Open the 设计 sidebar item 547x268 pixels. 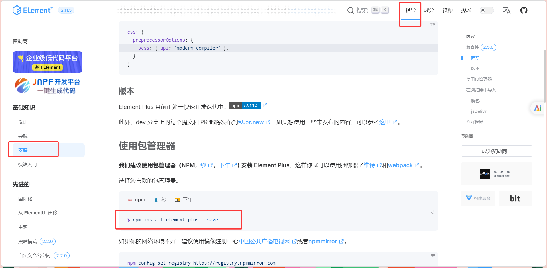(23, 122)
